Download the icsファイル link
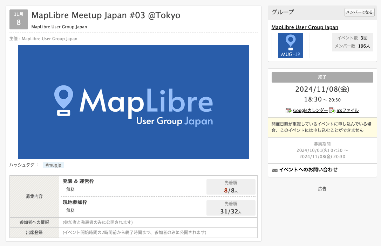 coord(347,110)
